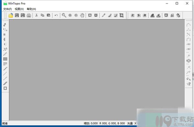Click the hatched square icon in toolbar

[115, 15]
